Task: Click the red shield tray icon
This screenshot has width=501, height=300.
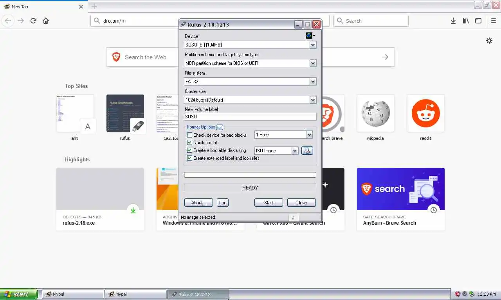Action: pos(458,294)
